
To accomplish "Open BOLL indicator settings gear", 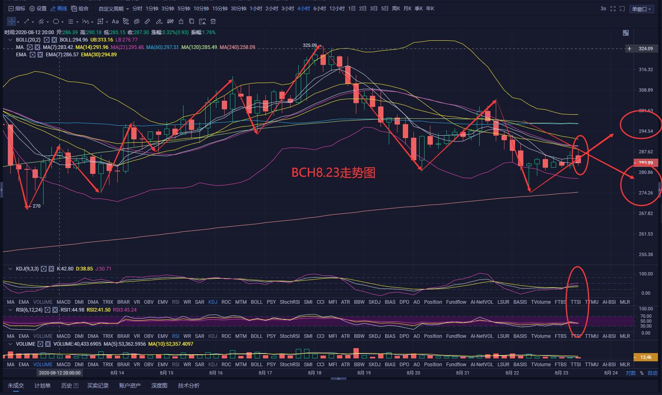I will coord(47,40).
